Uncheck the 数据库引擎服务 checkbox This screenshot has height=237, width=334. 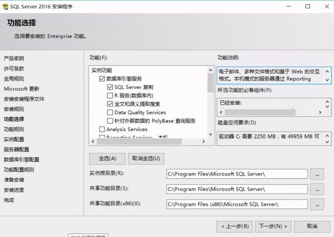[102, 79]
